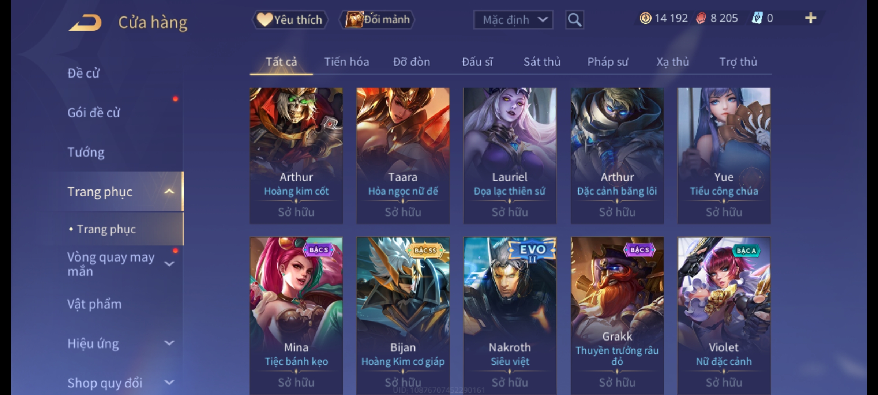Open Đổi mảnh fragment exchange chest
The image size is (878, 395).
377,20
